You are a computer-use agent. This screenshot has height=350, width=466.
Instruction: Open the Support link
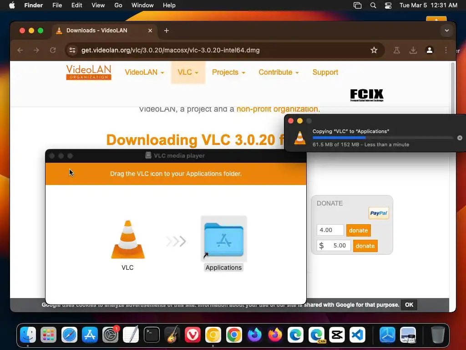tap(325, 72)
